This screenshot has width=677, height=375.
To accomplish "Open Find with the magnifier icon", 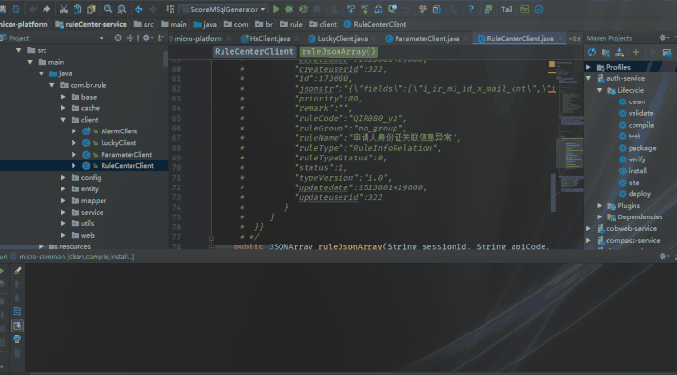I will 108,9.
